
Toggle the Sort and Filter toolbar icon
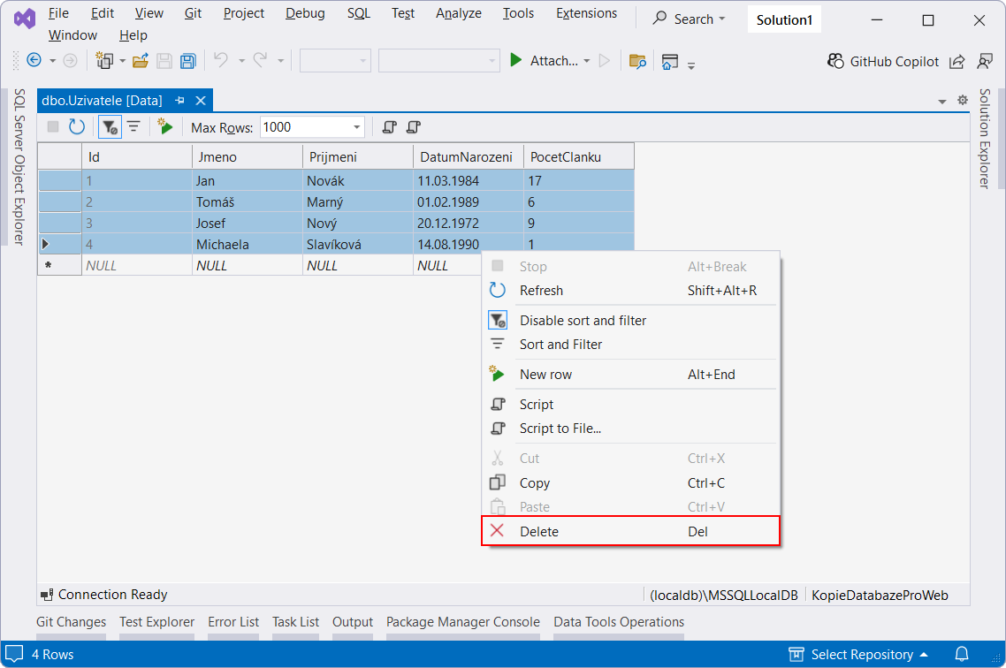(x=133, y=126)
